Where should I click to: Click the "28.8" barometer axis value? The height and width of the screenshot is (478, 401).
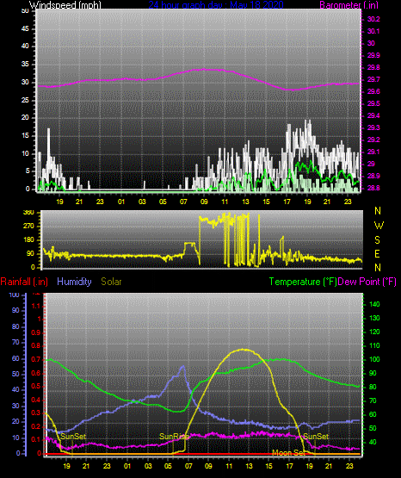point(373,188)
